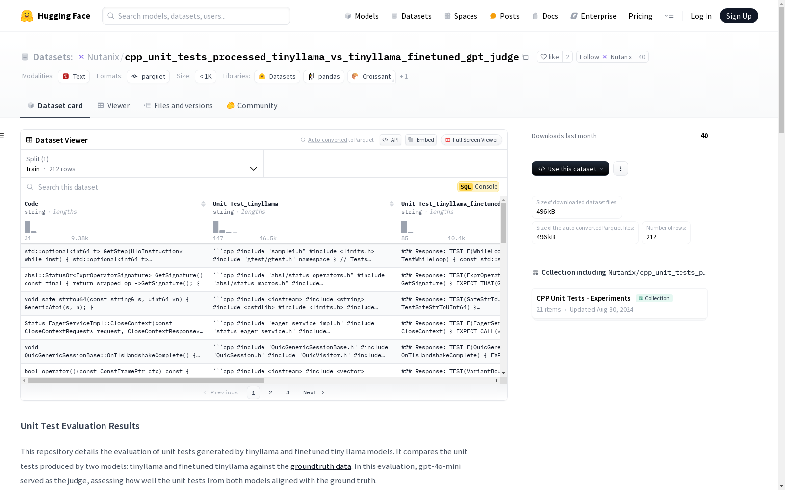Click the Embed button
Screen dimensions: 785x490
click(x=421, y=140)
